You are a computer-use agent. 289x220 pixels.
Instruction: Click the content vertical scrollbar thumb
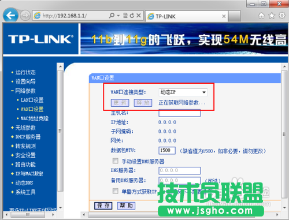click(x=284, y=134)
